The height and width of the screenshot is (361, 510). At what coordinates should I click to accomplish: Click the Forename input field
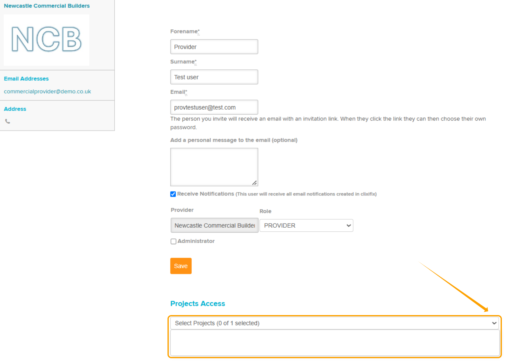click(x=214, y=47)
